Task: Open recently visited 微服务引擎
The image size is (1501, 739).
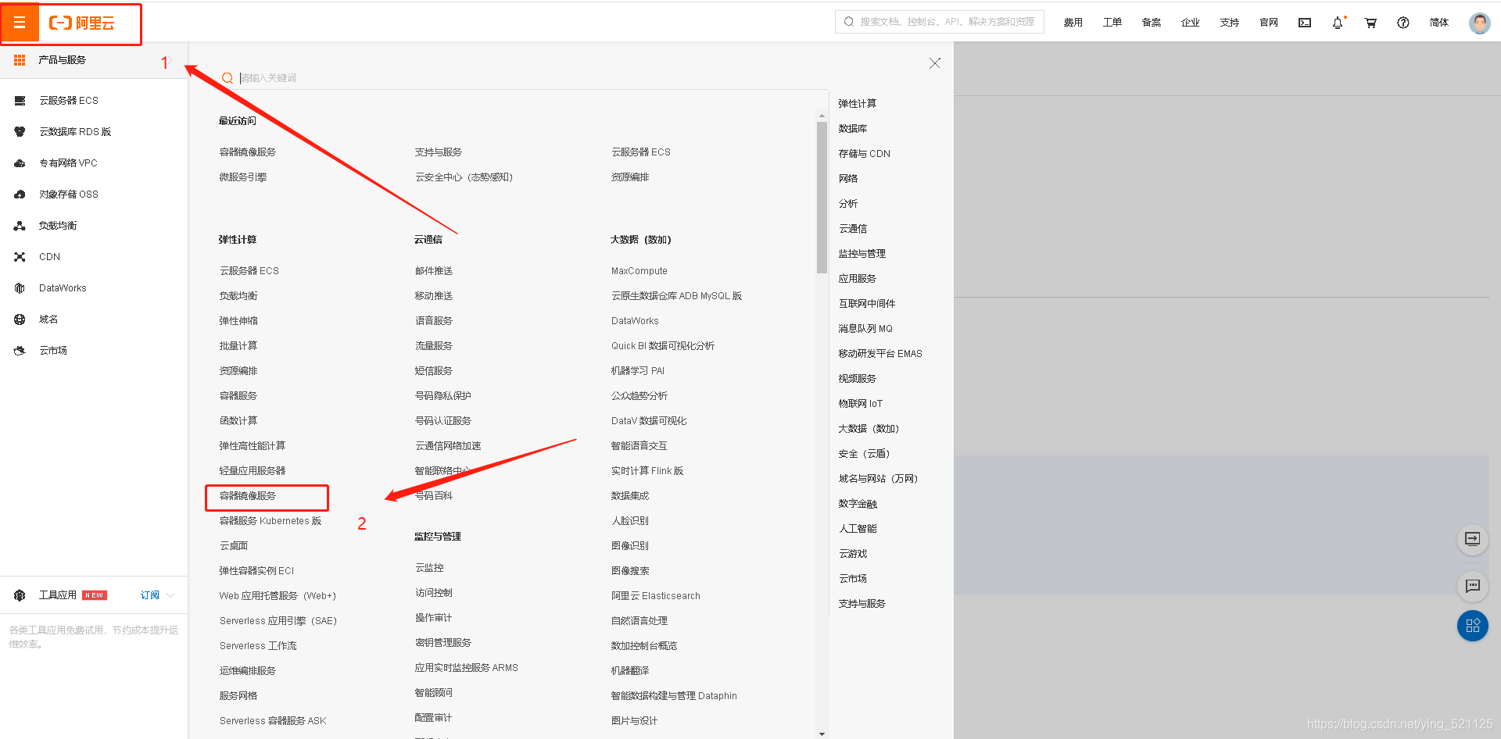Action: (243, 177)
